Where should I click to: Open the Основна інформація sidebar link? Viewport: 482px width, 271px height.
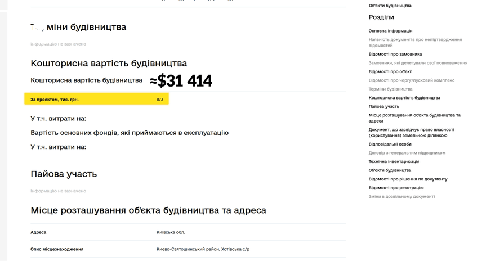[390, 31]
